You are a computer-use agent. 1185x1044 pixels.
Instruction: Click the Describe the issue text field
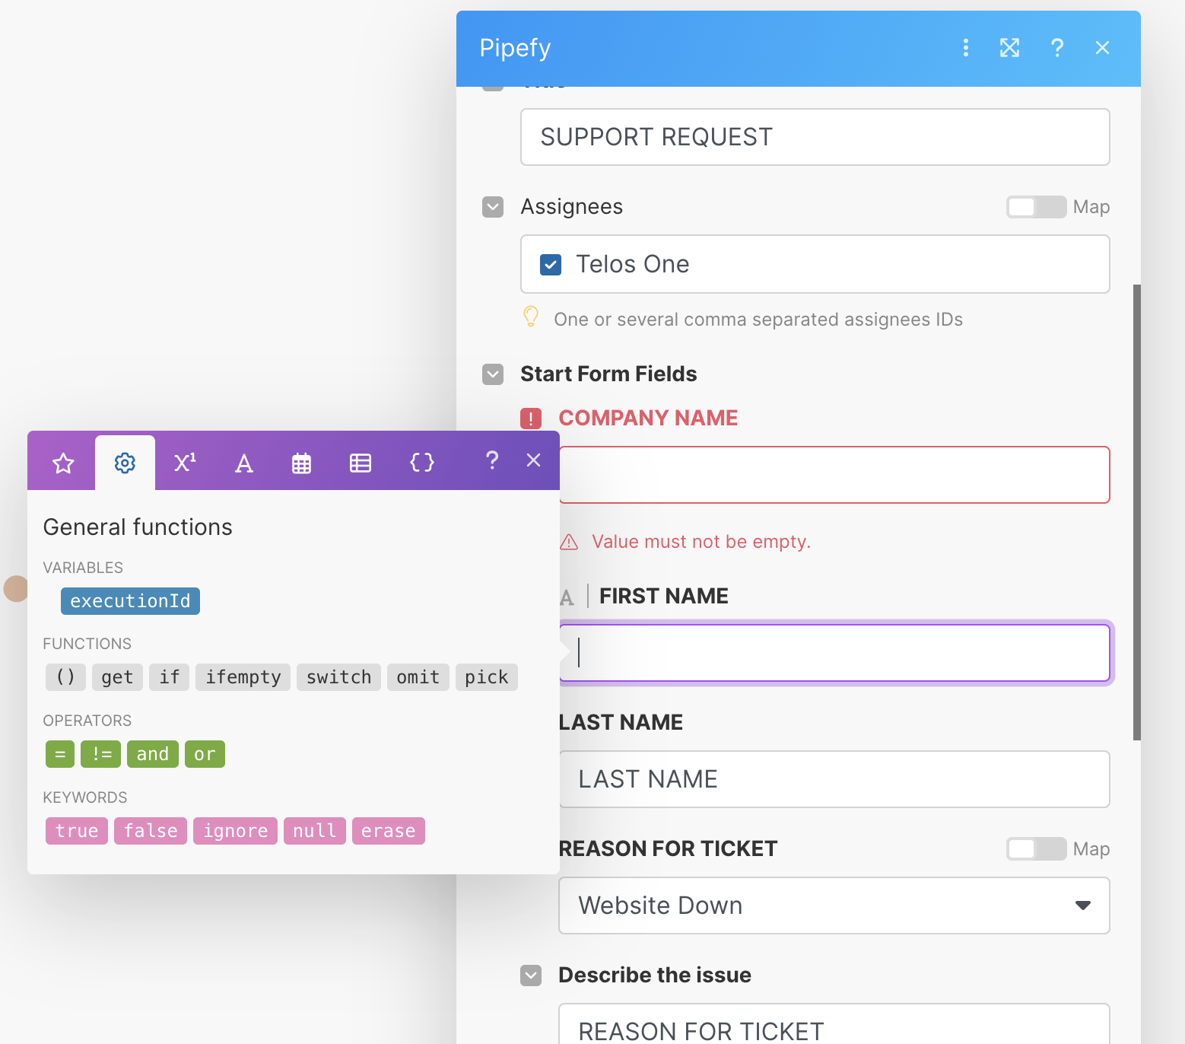(x=834, y=1024)
